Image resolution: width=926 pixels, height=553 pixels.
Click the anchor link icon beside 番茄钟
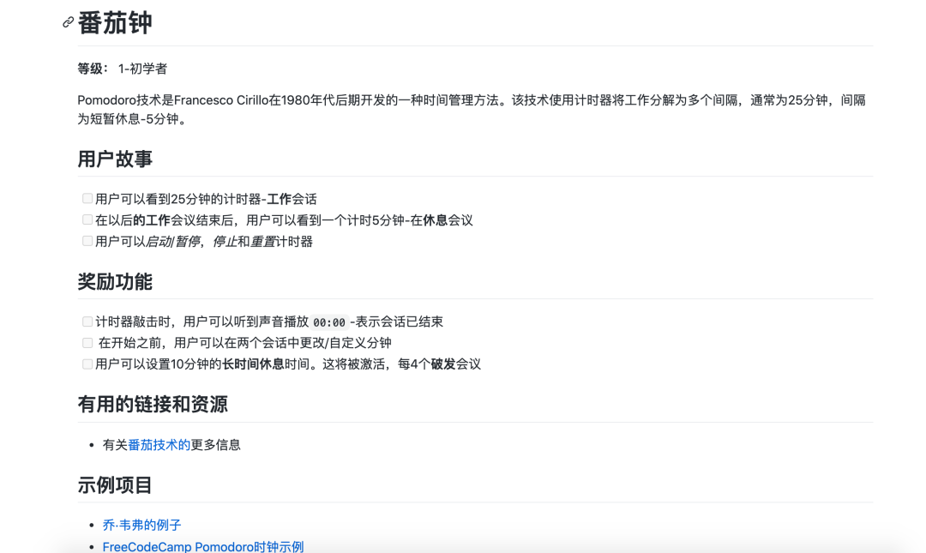pos(69,22)
